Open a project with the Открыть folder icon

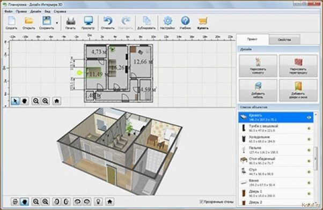(29, 22)
